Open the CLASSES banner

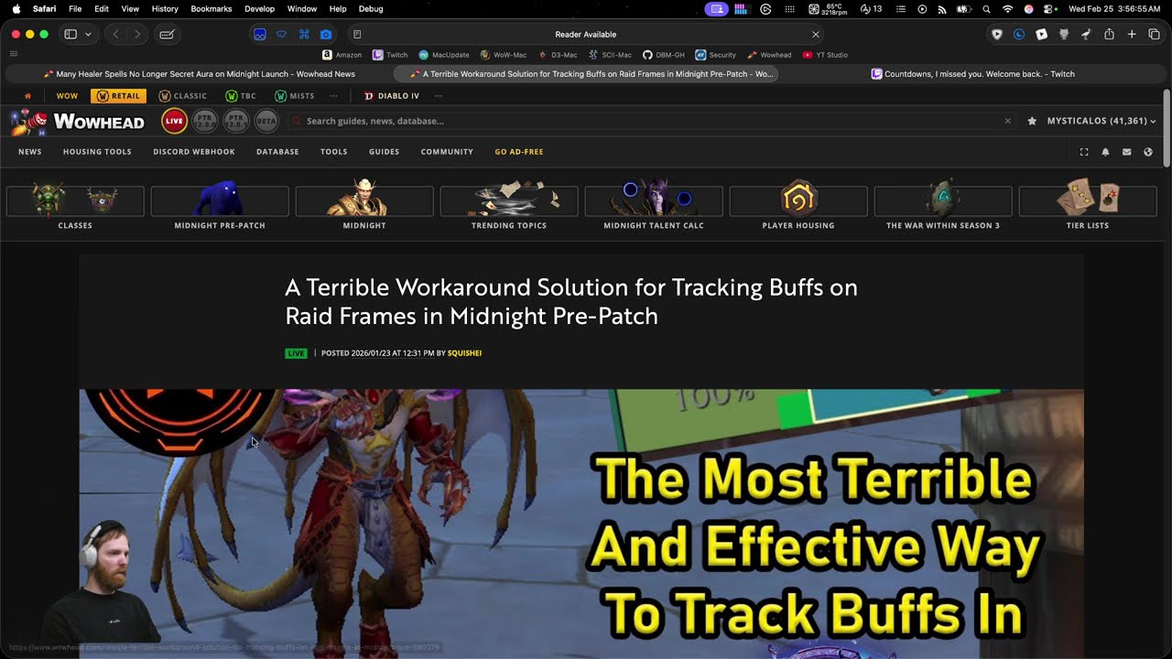coord(75,204)
